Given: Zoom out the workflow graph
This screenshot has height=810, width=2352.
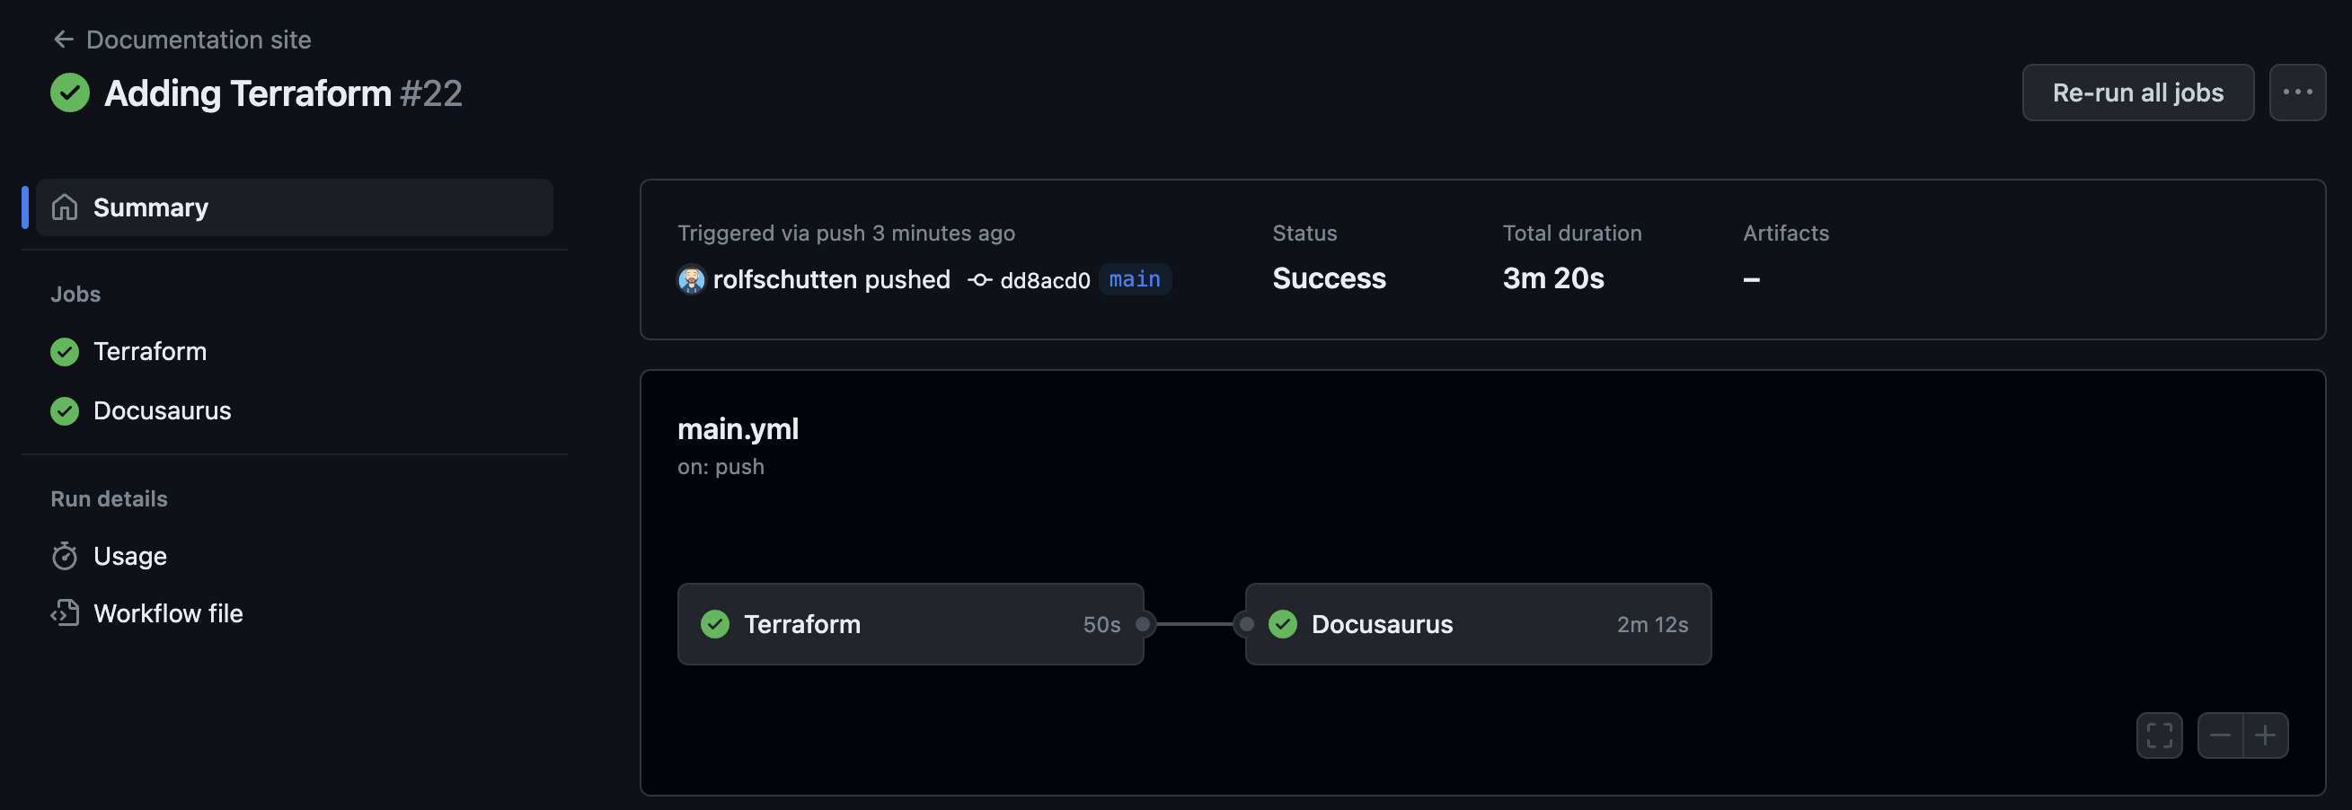Looking at the screenshot, I should point(2220,735).
